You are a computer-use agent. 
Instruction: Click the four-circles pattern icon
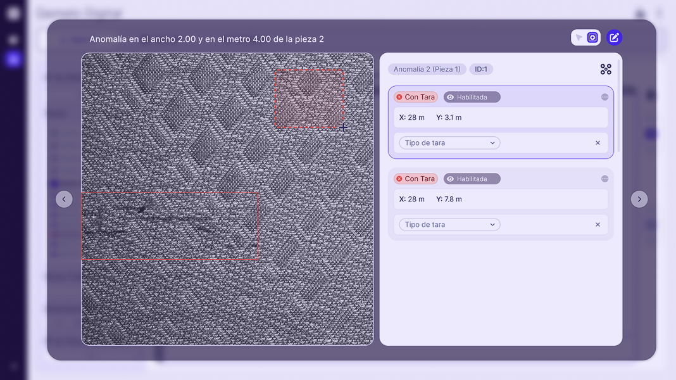click(x=606, y=70)
